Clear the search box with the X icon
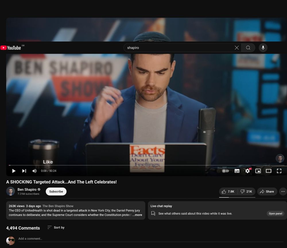The height and width of the screenshot is (248, 287). tap(237, 48)
